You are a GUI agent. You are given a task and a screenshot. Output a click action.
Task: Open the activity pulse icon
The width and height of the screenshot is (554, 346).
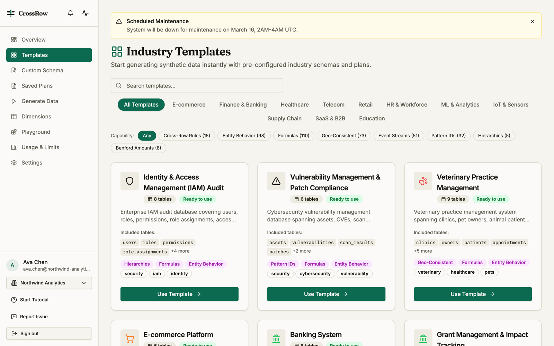click(x=85, y=13)
